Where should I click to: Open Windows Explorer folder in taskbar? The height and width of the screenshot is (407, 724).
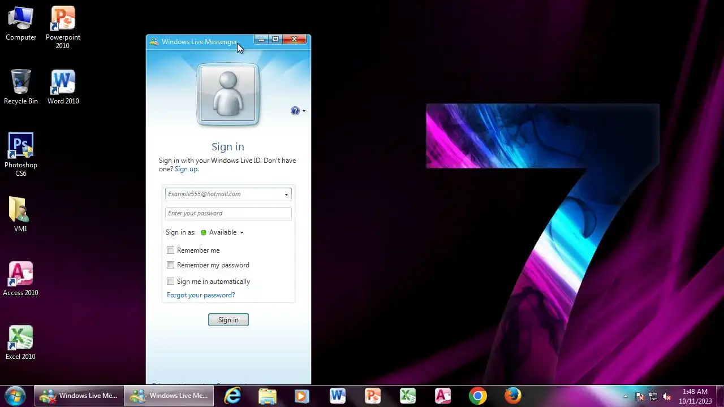point(268,396)
